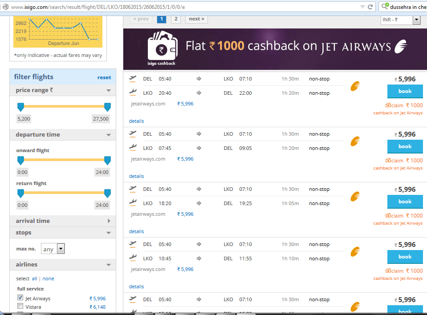This screenshot has width=427, height=315.
Task: Click Jet Airways logo on LKO 07:45 return result
Action: pos(355,141)
